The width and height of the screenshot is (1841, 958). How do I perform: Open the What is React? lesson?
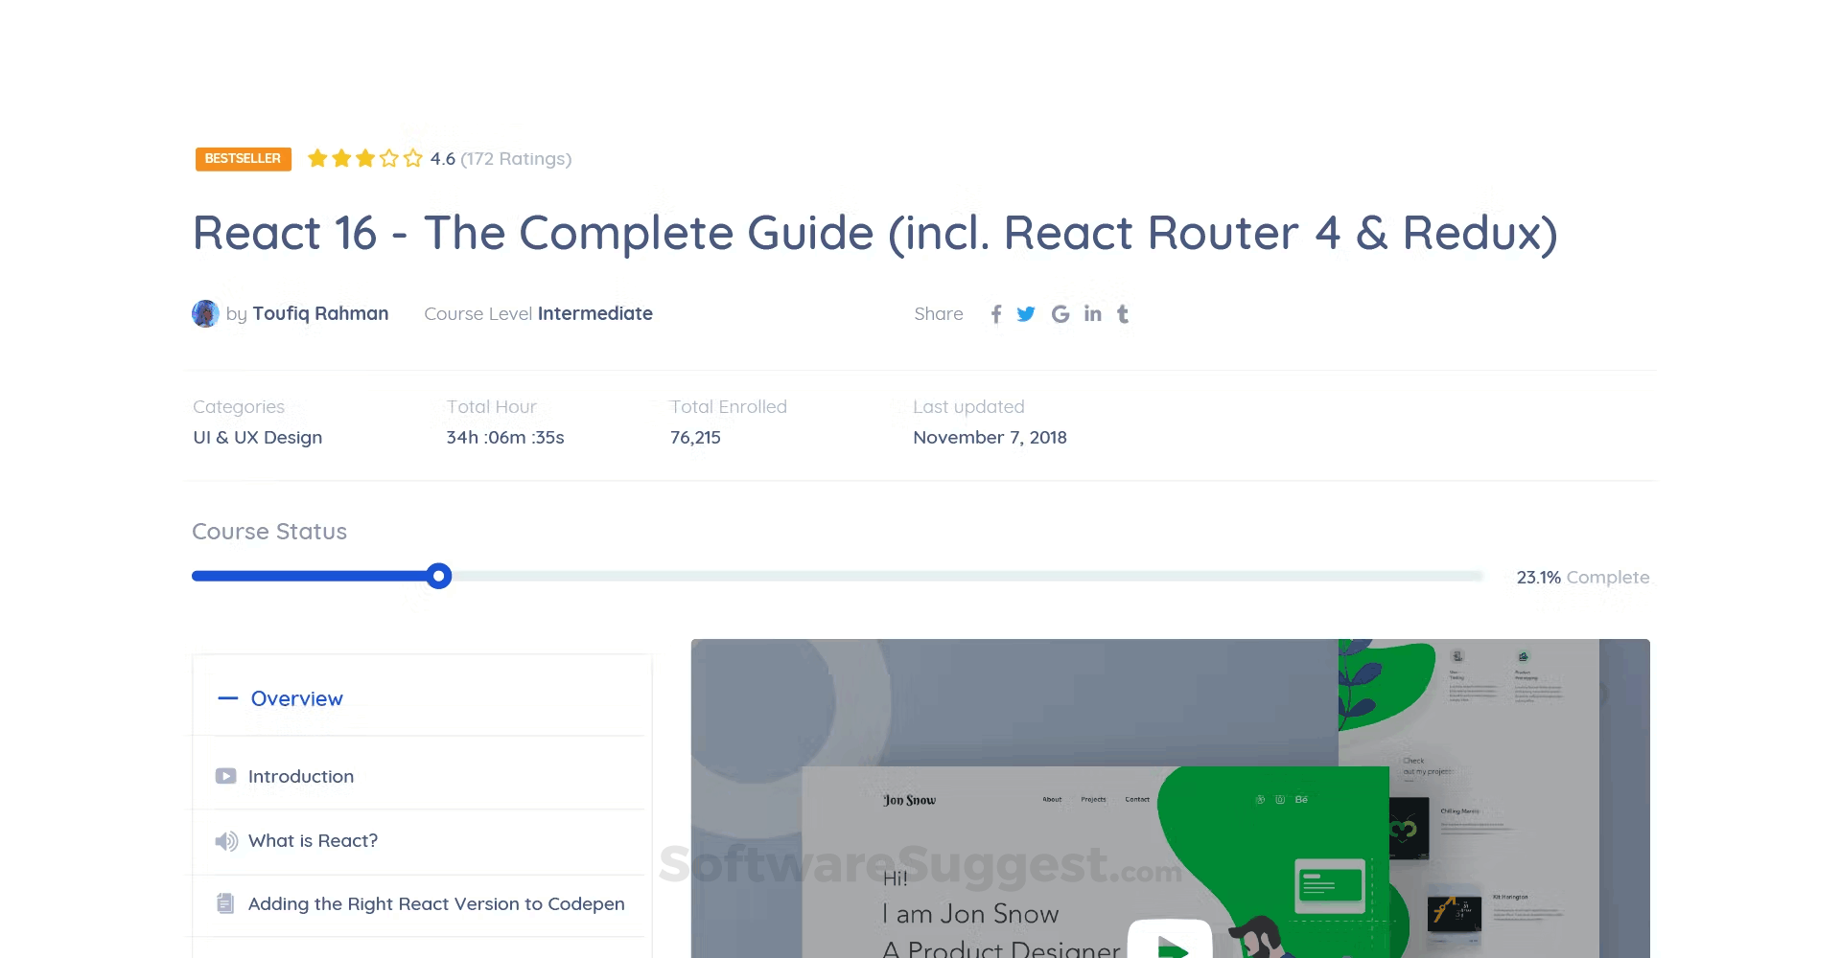[x=313, y=841]
